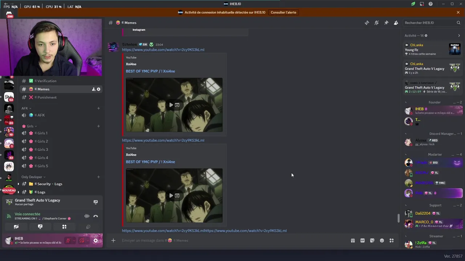
Task: Play the second YouTube video embed
Action: coord(171,196)
